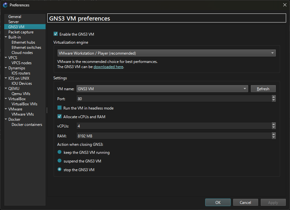Image resolution: width=290 pixels, height=210 pixels.
Task: Open Server preferences page
Action: 14,22
